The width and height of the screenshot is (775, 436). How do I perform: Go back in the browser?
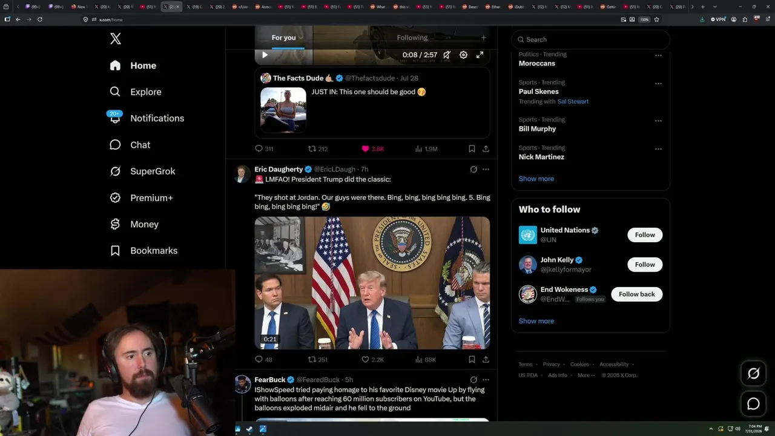[x=18, y=19]
